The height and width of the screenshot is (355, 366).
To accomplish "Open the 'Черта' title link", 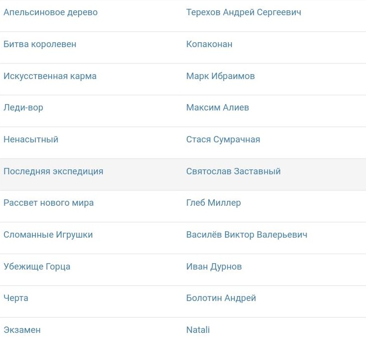I will pyautogui.click(x=16, y=298).
